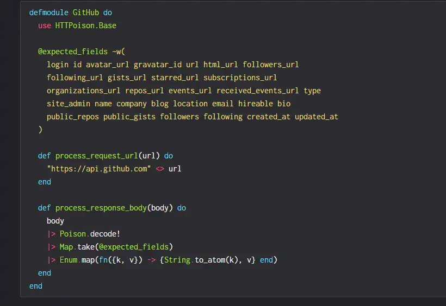
Task: Click the '->' arrow in the fn
Action: [x=151, y=260]
